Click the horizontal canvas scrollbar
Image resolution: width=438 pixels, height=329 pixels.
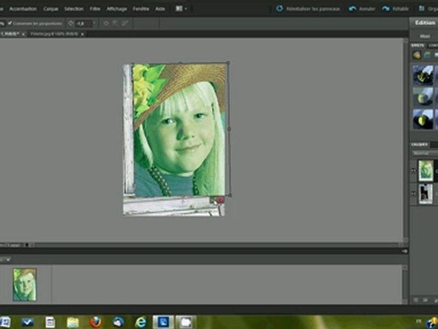[216, 245]
